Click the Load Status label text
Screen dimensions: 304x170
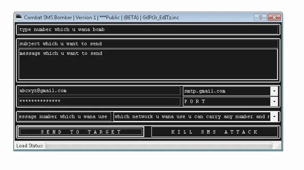[x=30, y=146]
